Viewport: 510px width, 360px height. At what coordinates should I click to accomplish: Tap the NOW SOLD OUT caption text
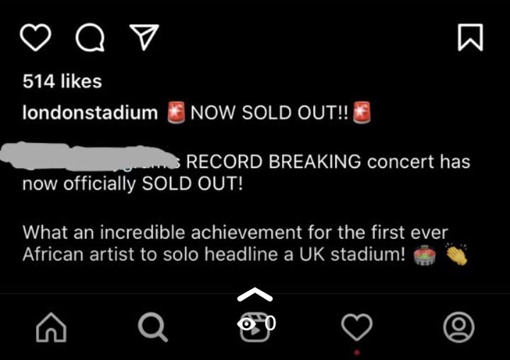tap(269, 113)
